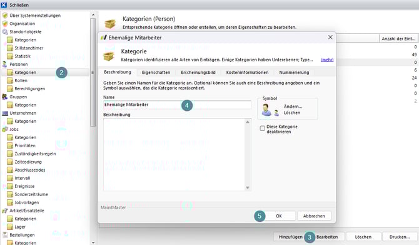419x245 pixels.
Task: Click the Abbrechen button
Action: (314, 216)
